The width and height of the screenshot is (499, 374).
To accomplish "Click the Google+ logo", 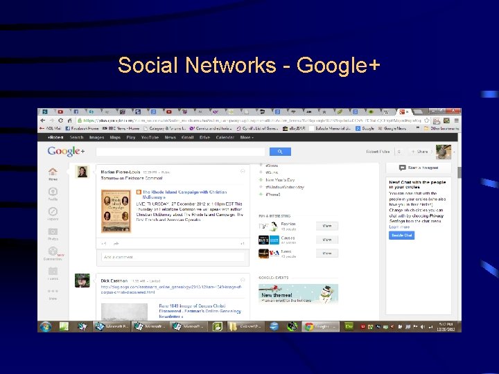I will click(67, 151).
